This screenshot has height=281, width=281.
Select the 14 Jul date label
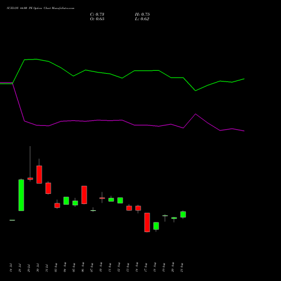[x=11, y=268]
